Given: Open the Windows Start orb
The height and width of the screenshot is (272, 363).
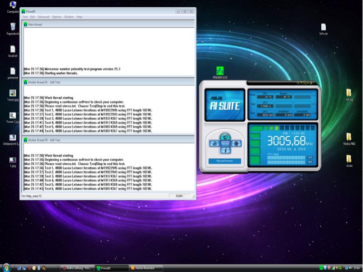Looking at the screenshot, I should tap(6, 267).
